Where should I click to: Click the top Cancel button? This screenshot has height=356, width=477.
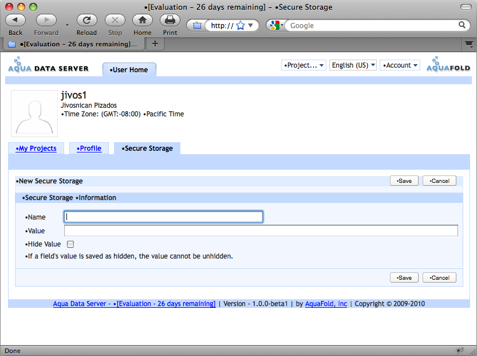(x=439, y=181)
